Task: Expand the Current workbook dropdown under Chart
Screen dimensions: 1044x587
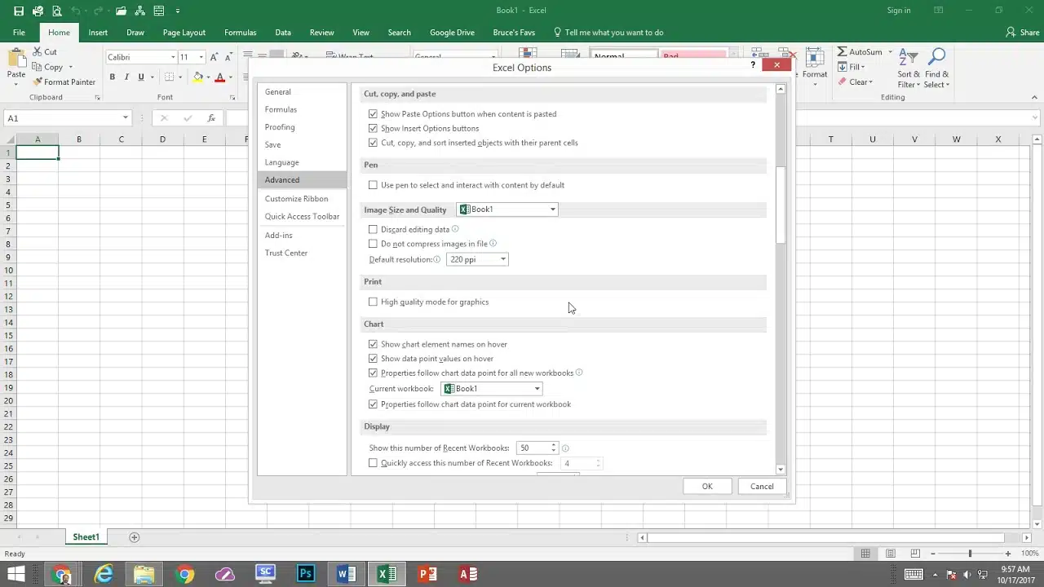Action: [x=536, y=388]
